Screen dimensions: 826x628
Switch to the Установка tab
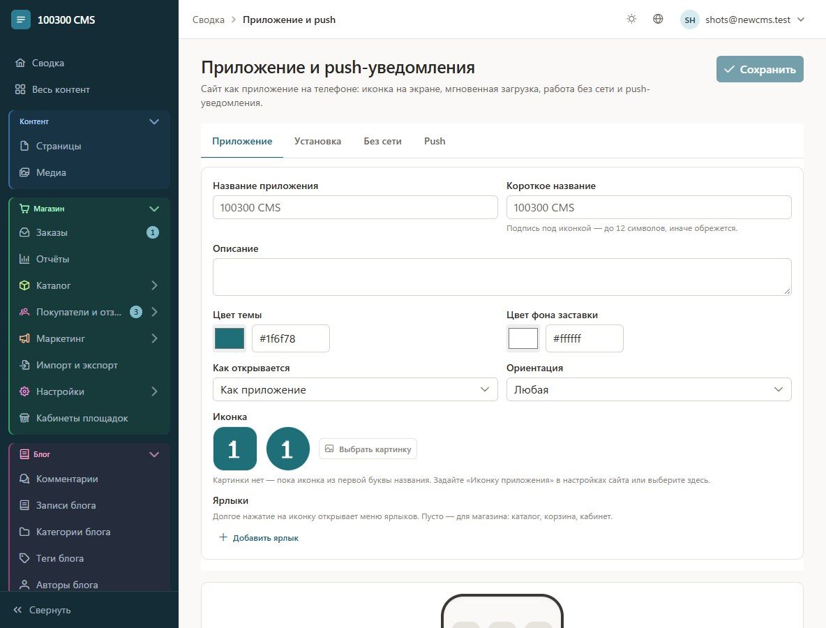click(317, 141)
